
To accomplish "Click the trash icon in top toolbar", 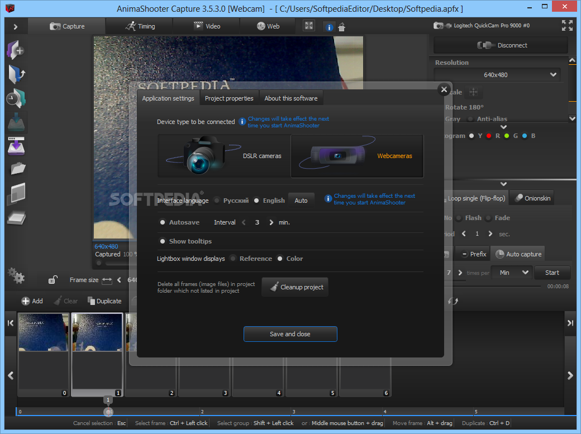I will 342,27.
